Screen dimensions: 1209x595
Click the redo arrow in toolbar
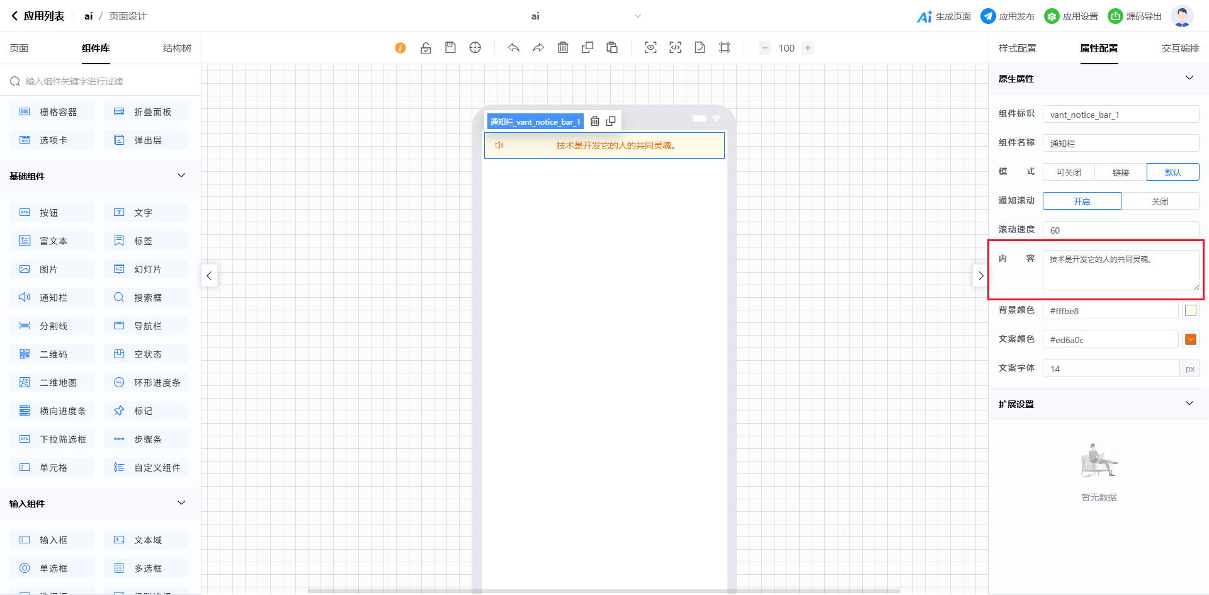[x=538, y=48]
